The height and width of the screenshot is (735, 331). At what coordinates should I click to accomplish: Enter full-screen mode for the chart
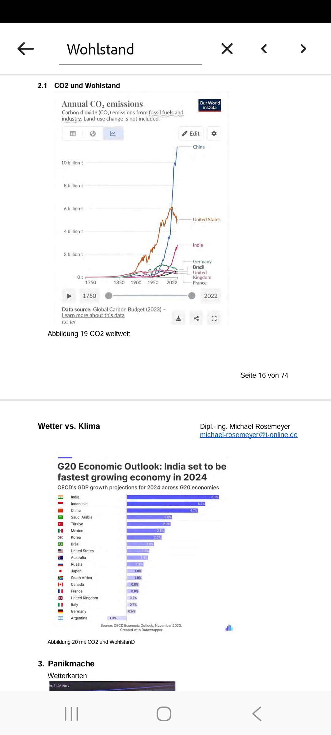(x=214, y=318)
